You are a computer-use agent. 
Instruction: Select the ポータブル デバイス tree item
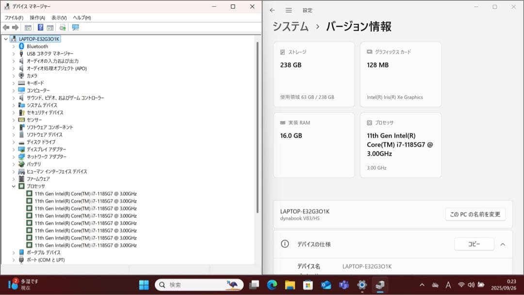click(x=44, y=253)
